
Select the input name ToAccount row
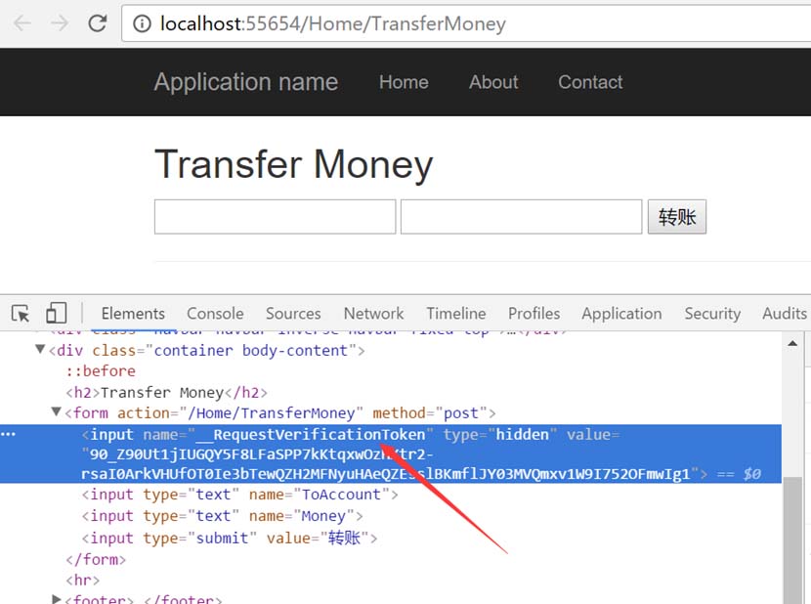[x=239, y=495]
